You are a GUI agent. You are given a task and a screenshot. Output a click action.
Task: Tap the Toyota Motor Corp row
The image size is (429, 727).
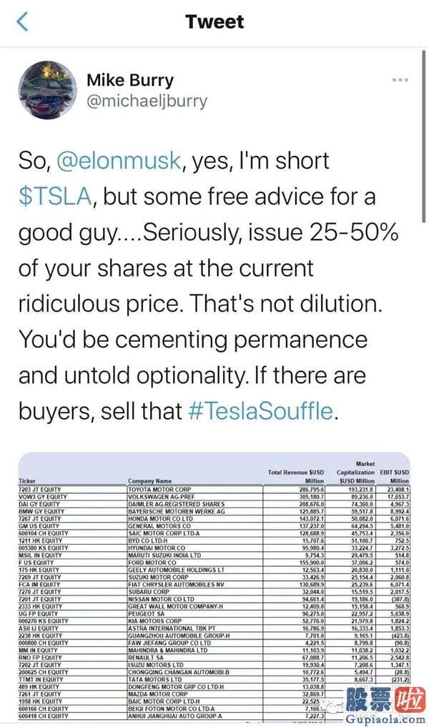coord(214,489)
